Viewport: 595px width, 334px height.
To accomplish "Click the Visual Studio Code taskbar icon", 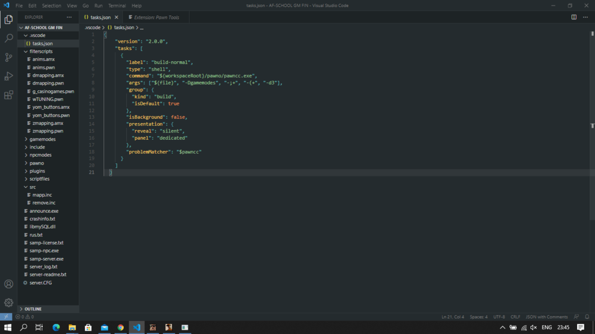I will [x=137, y=327].
